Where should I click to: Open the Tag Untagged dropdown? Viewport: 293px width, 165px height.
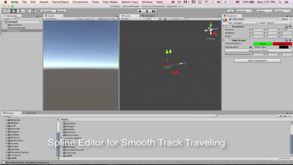pyautogui.click(x=245, y=23)
